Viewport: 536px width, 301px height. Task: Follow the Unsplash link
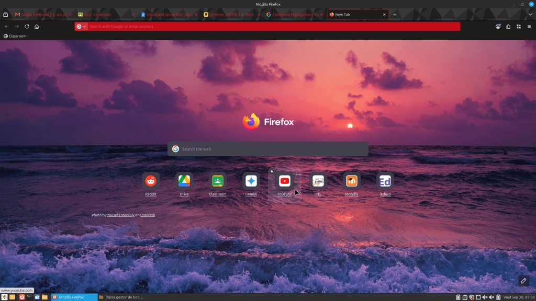tap(147, 215)
